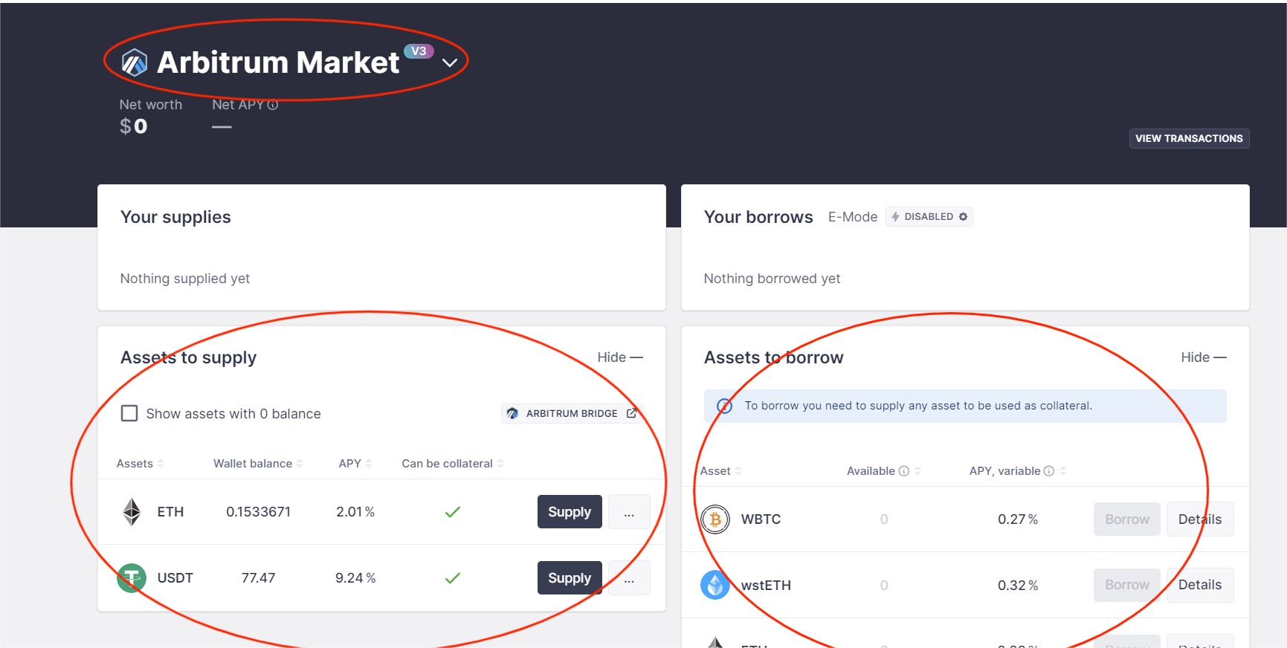The image size is (1287, 648).
Task: Expand the Arbitrum Market selector chevron
Action: pyautogui.click(x=450, y=63)
